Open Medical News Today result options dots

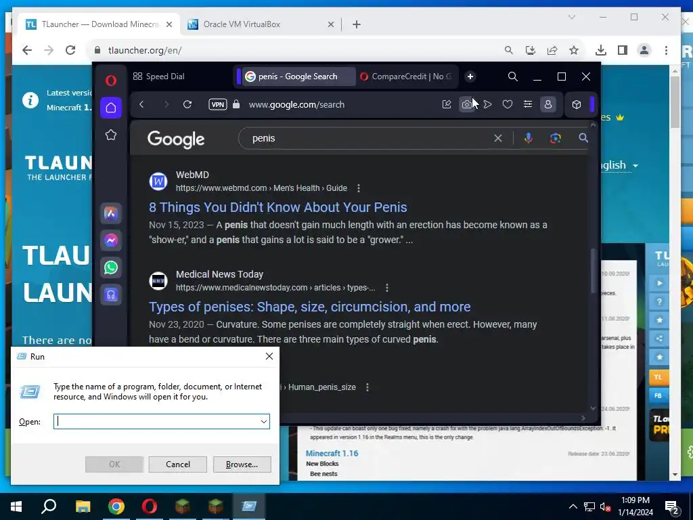click(x=386, y=288)
